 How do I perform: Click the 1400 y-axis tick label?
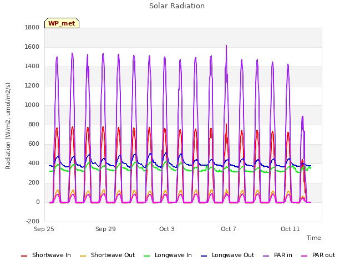point(32,66)
